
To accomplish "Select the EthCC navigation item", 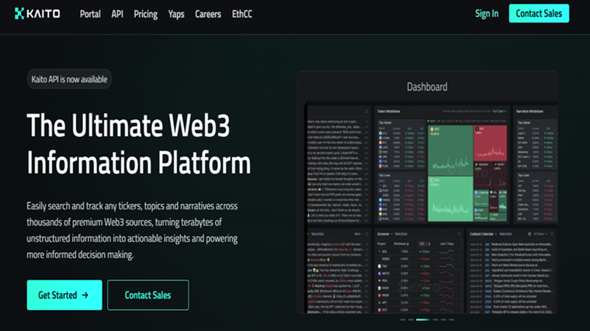I will [x=242, y=14].
